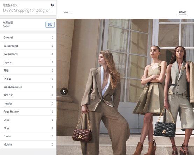Open the Typography panel
Screen dimensions: 194x155
(x=28, y=54)
